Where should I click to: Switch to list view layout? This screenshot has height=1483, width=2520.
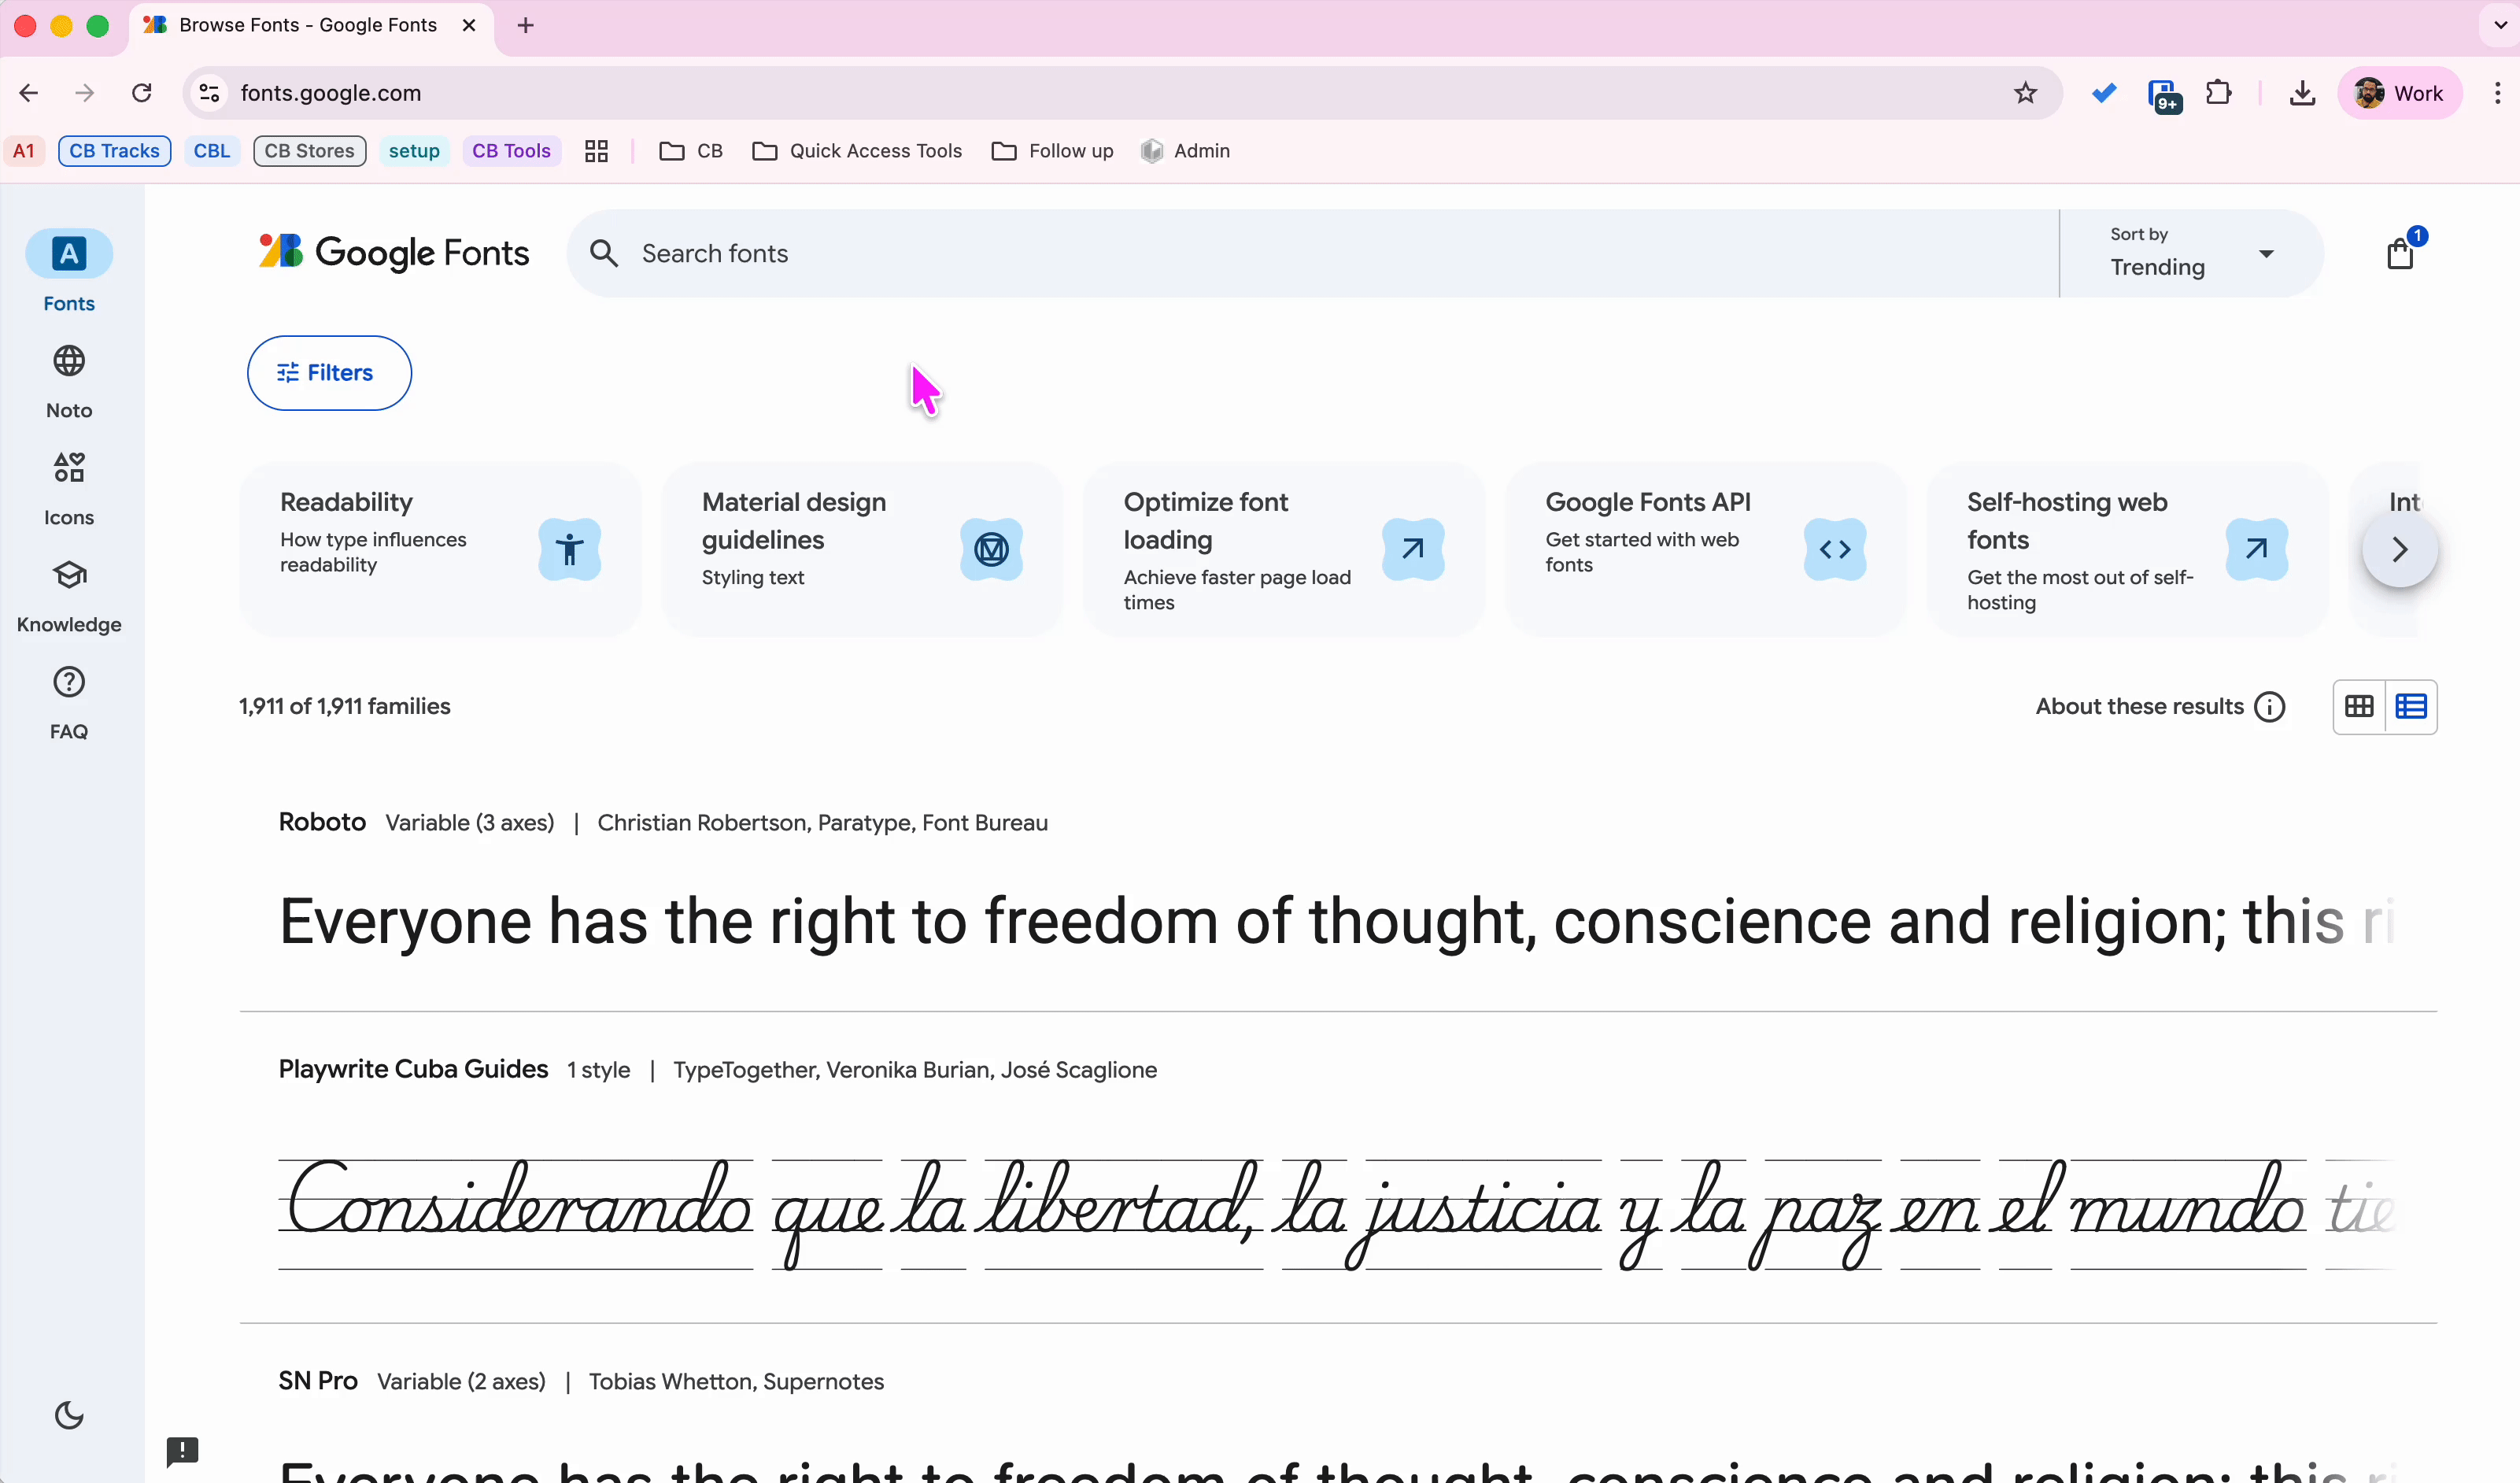[x=2411, y=707]
